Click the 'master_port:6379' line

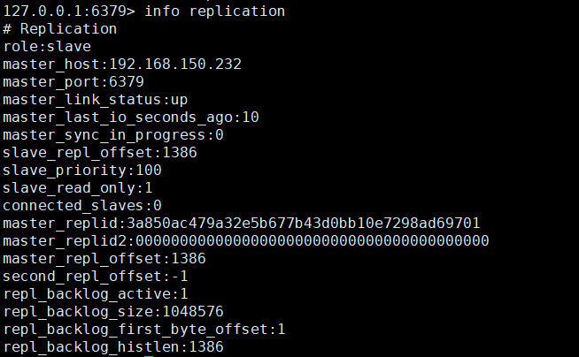click(x=73, y=82)
